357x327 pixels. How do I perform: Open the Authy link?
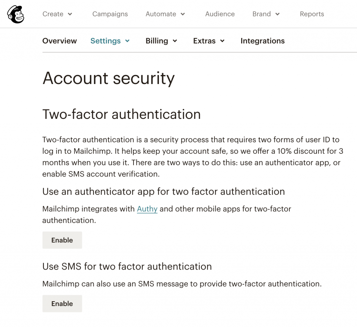[x=147, y=209]
